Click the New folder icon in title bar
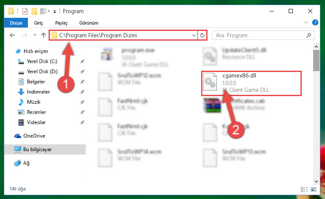 (x=34, y=11)
